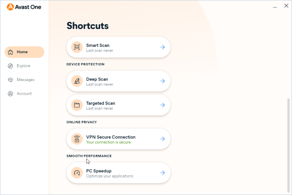Open the arrow next to VPN Secure Connection
Image resolution: width=292 pixels, height=195 pixels.
pos(162,139)
